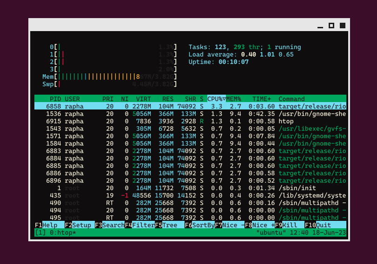The height and width of the screenshot is (264, 377).
Task: Click F3 Search in the footer bar
Action: click(110, 225)
